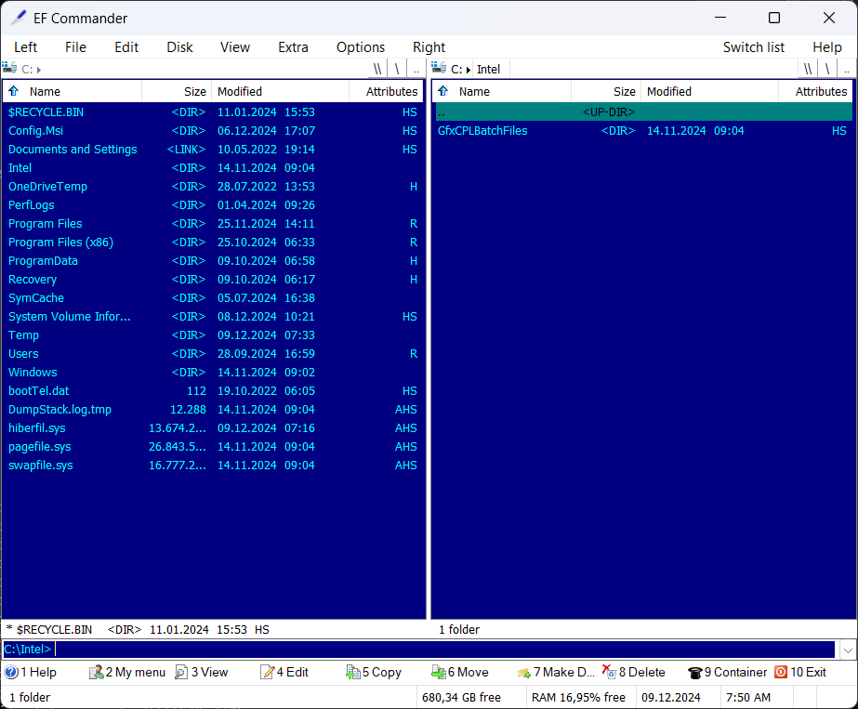This screenshot has height=709, width=858.
Task: Click the left panel drive icon
Action: click(x=9, y=69)
